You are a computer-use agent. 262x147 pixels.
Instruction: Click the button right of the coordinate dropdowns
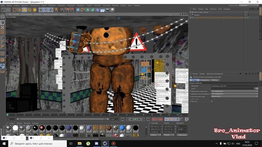tap(182, 135)
